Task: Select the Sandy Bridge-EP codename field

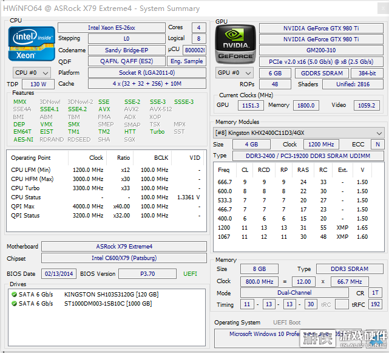Action: 126,50
